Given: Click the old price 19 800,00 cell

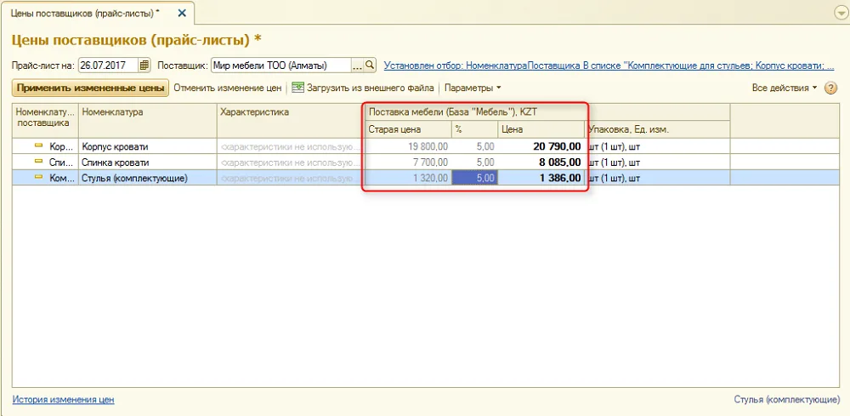Looking at the screenshot, I should click(408, 146).
